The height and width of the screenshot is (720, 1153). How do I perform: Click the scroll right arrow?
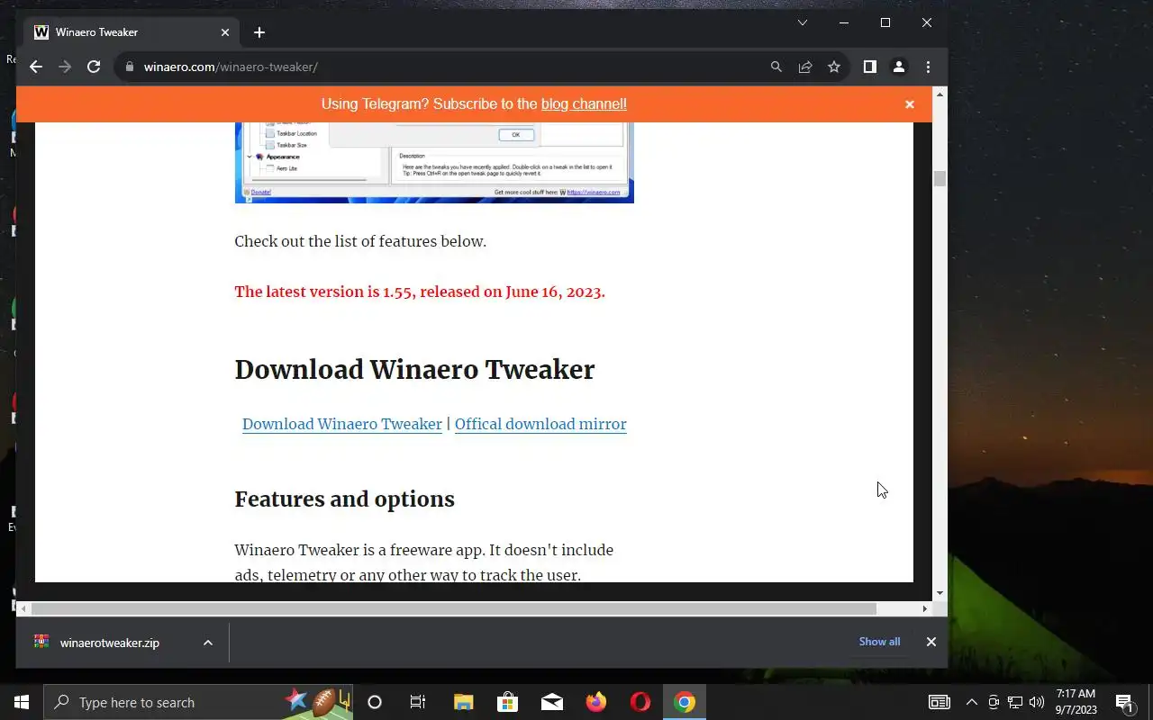(x=924, y=609)
